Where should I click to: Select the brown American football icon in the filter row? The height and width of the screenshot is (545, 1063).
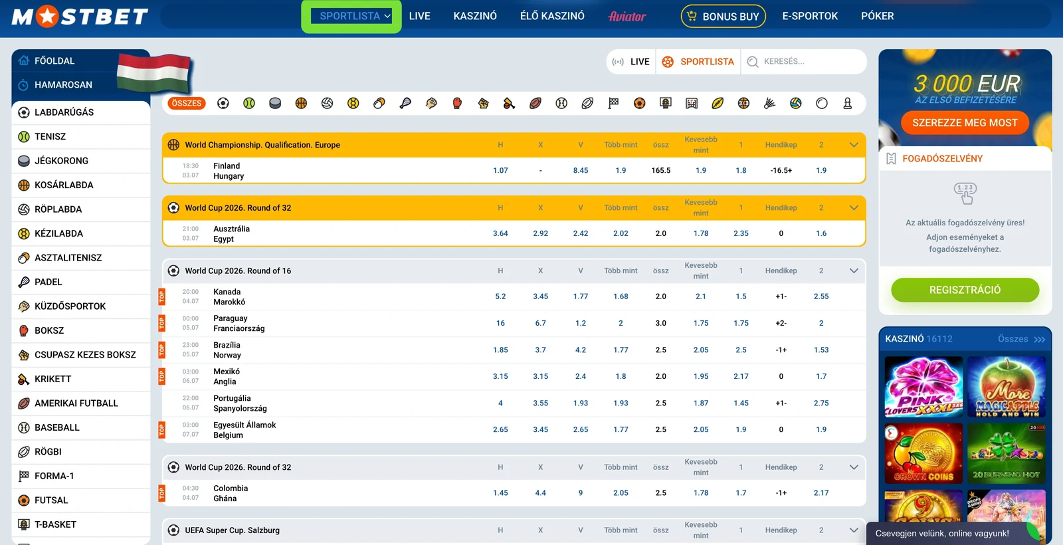(535, 103)
